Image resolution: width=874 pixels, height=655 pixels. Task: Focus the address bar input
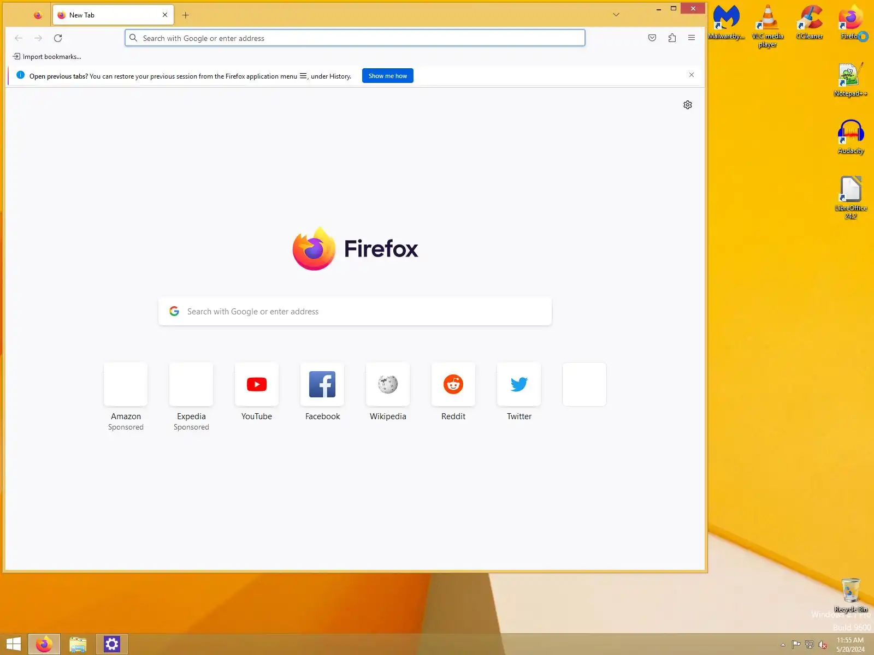[x=355, y=38]
